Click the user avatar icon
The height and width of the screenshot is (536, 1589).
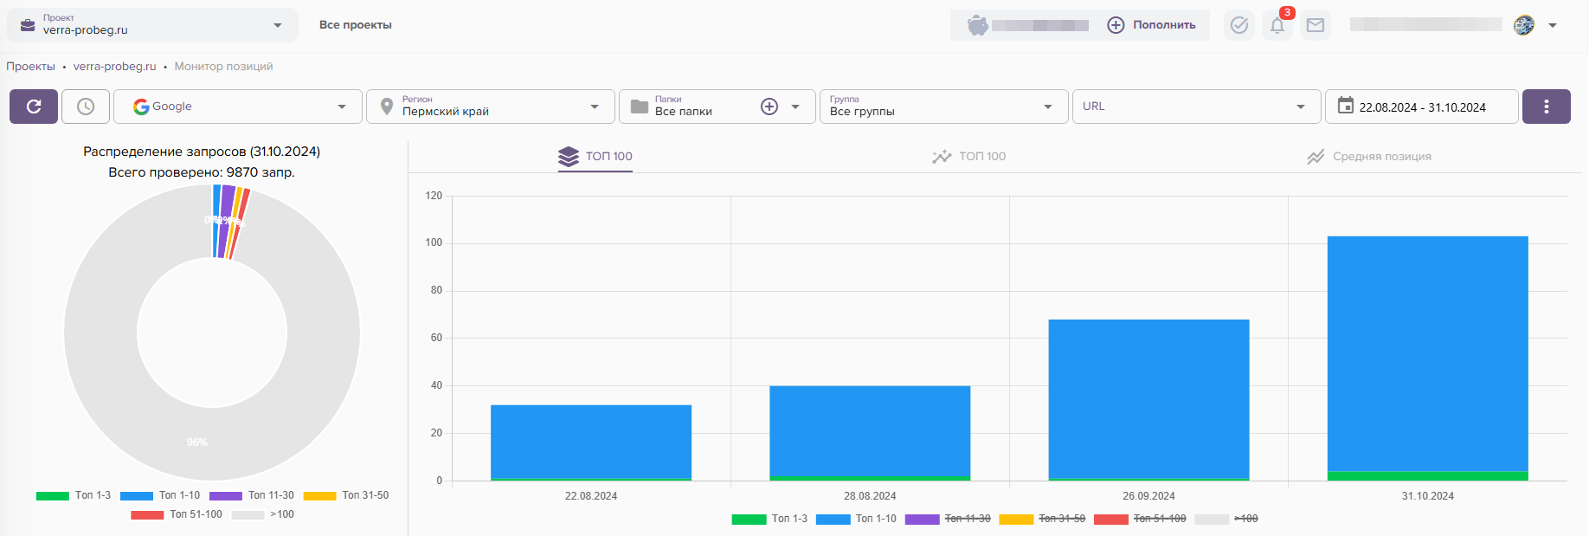(1524, 25)
